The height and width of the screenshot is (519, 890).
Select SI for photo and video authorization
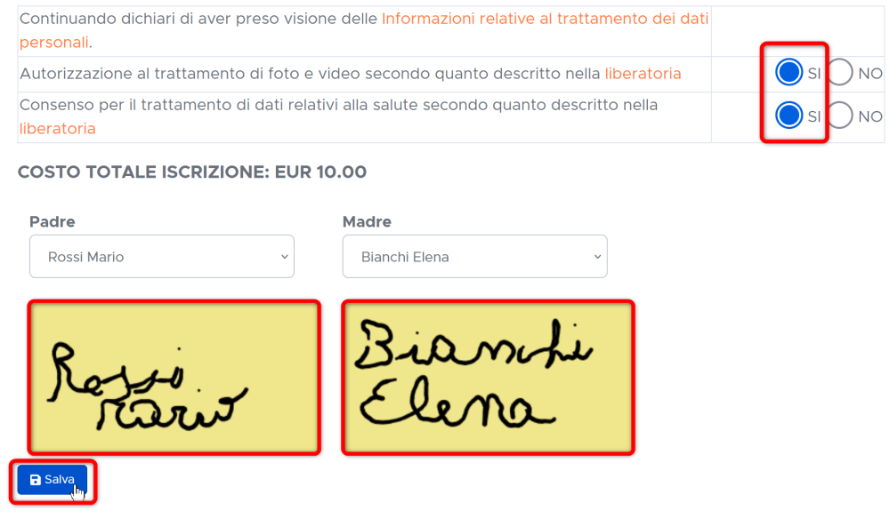(x=789, y=73)
